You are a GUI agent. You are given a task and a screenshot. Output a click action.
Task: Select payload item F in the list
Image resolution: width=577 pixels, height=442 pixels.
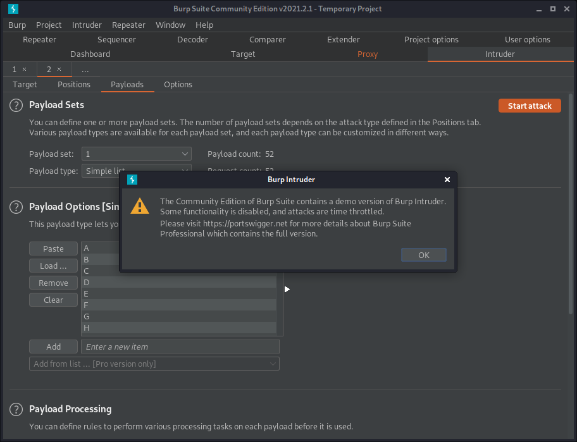179,305
